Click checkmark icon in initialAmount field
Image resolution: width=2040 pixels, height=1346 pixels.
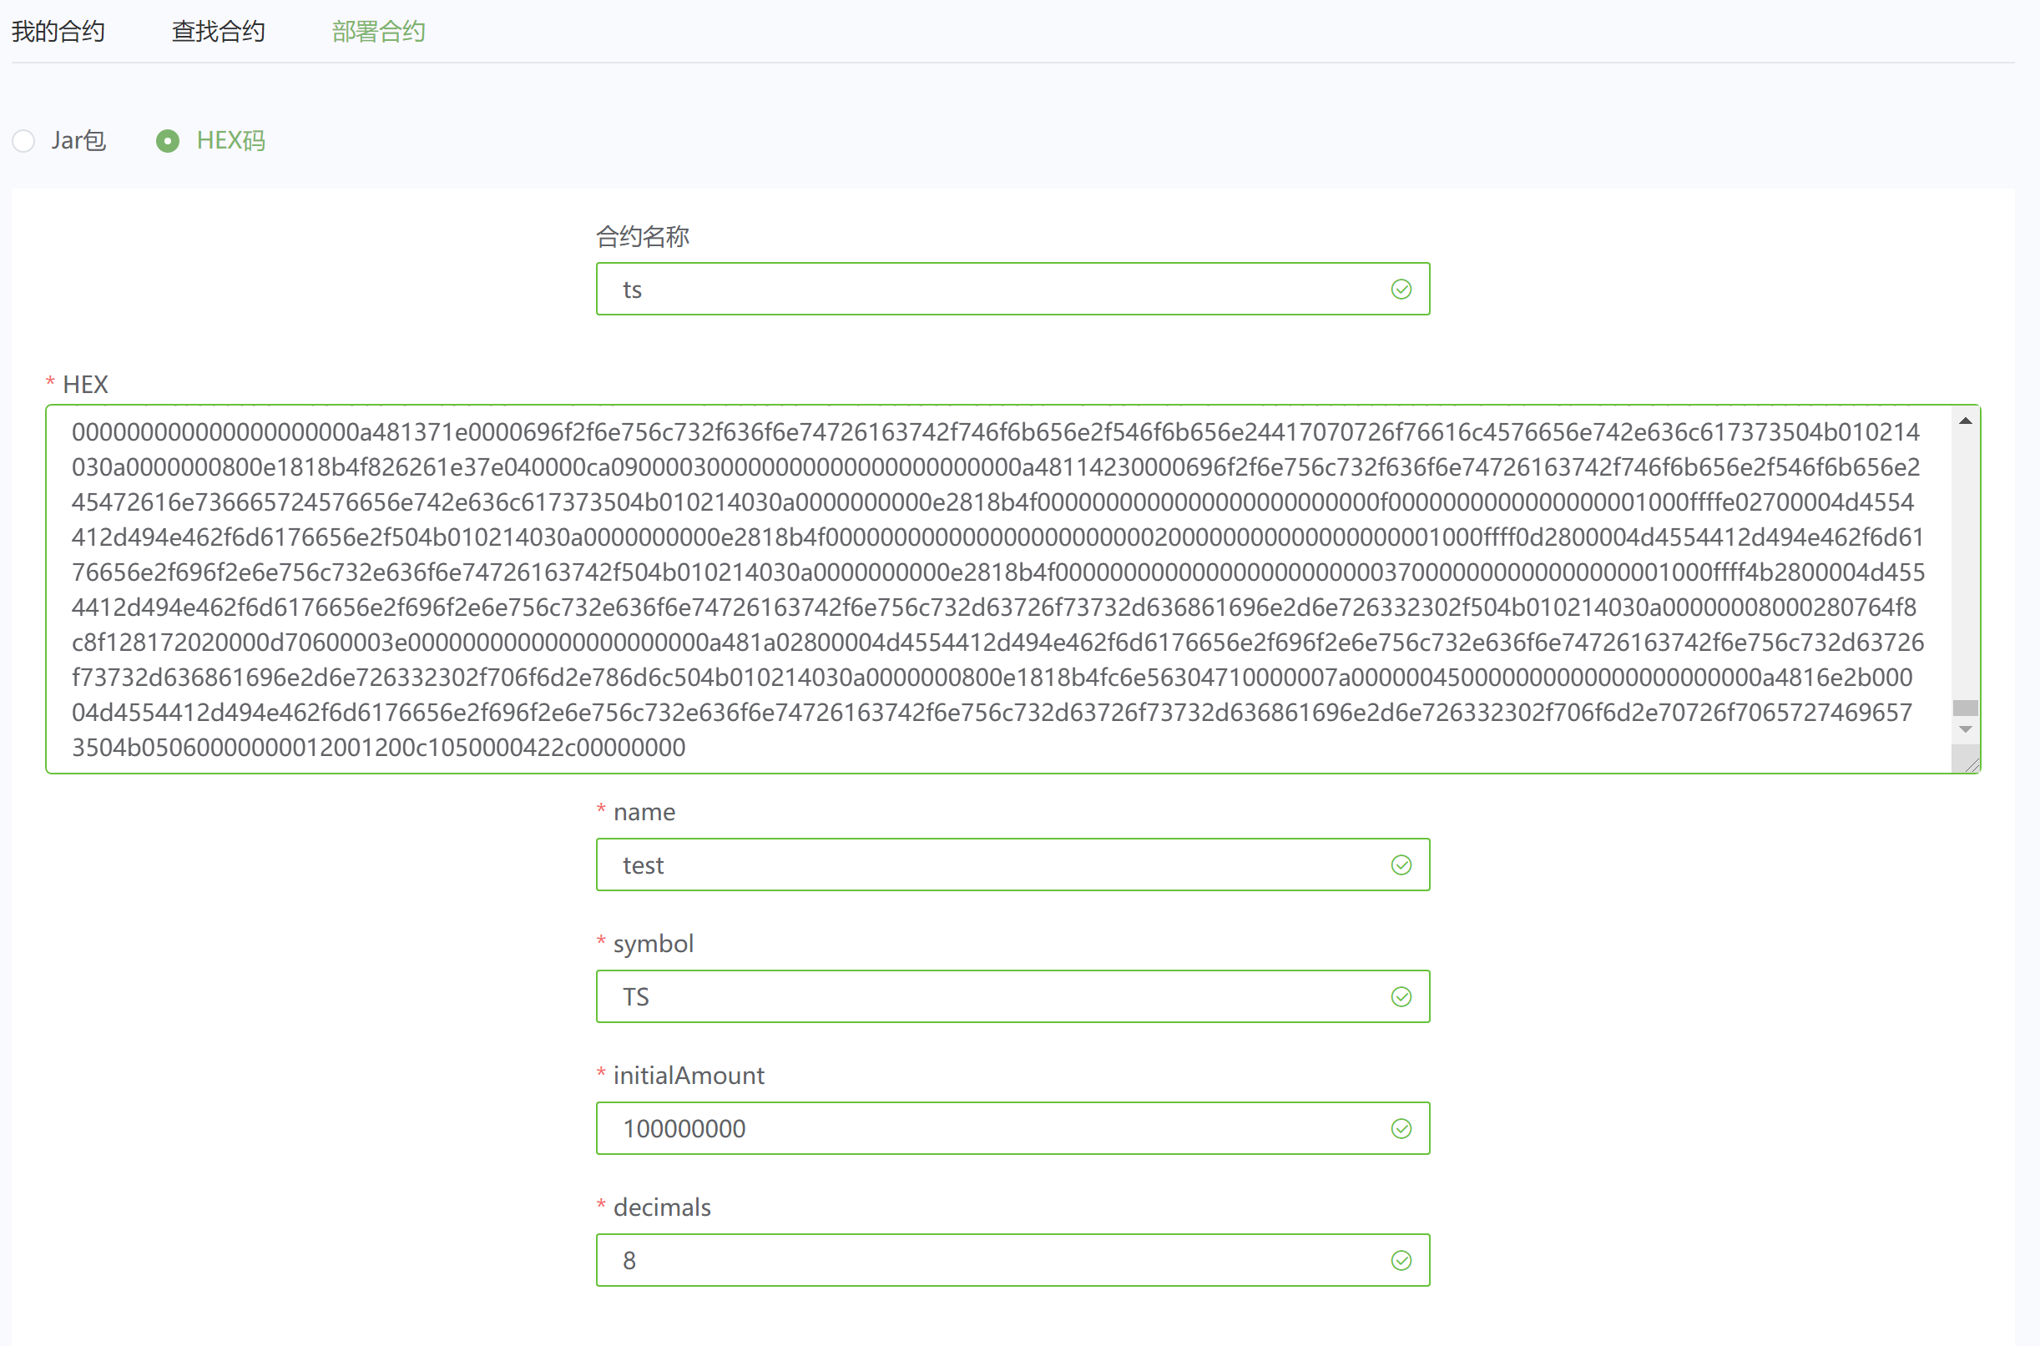(x=1401, y=1129)
